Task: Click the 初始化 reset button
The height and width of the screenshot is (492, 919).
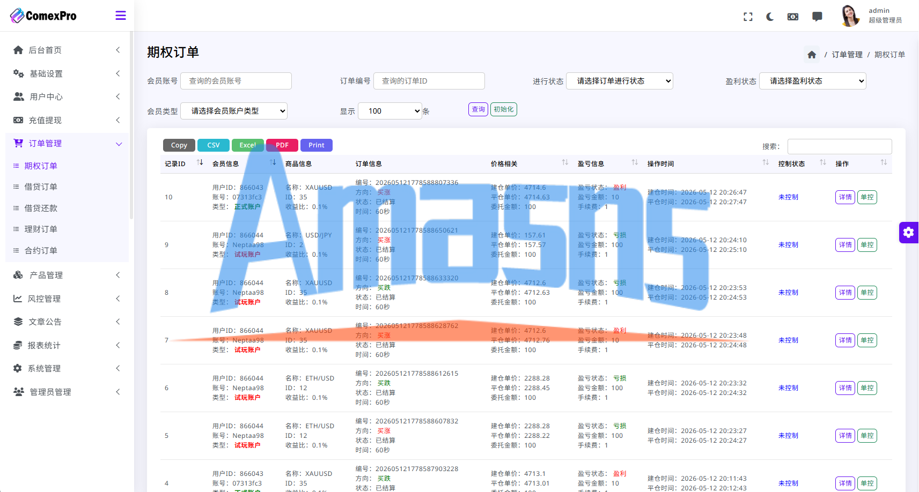Action: (x=504, y=109)
